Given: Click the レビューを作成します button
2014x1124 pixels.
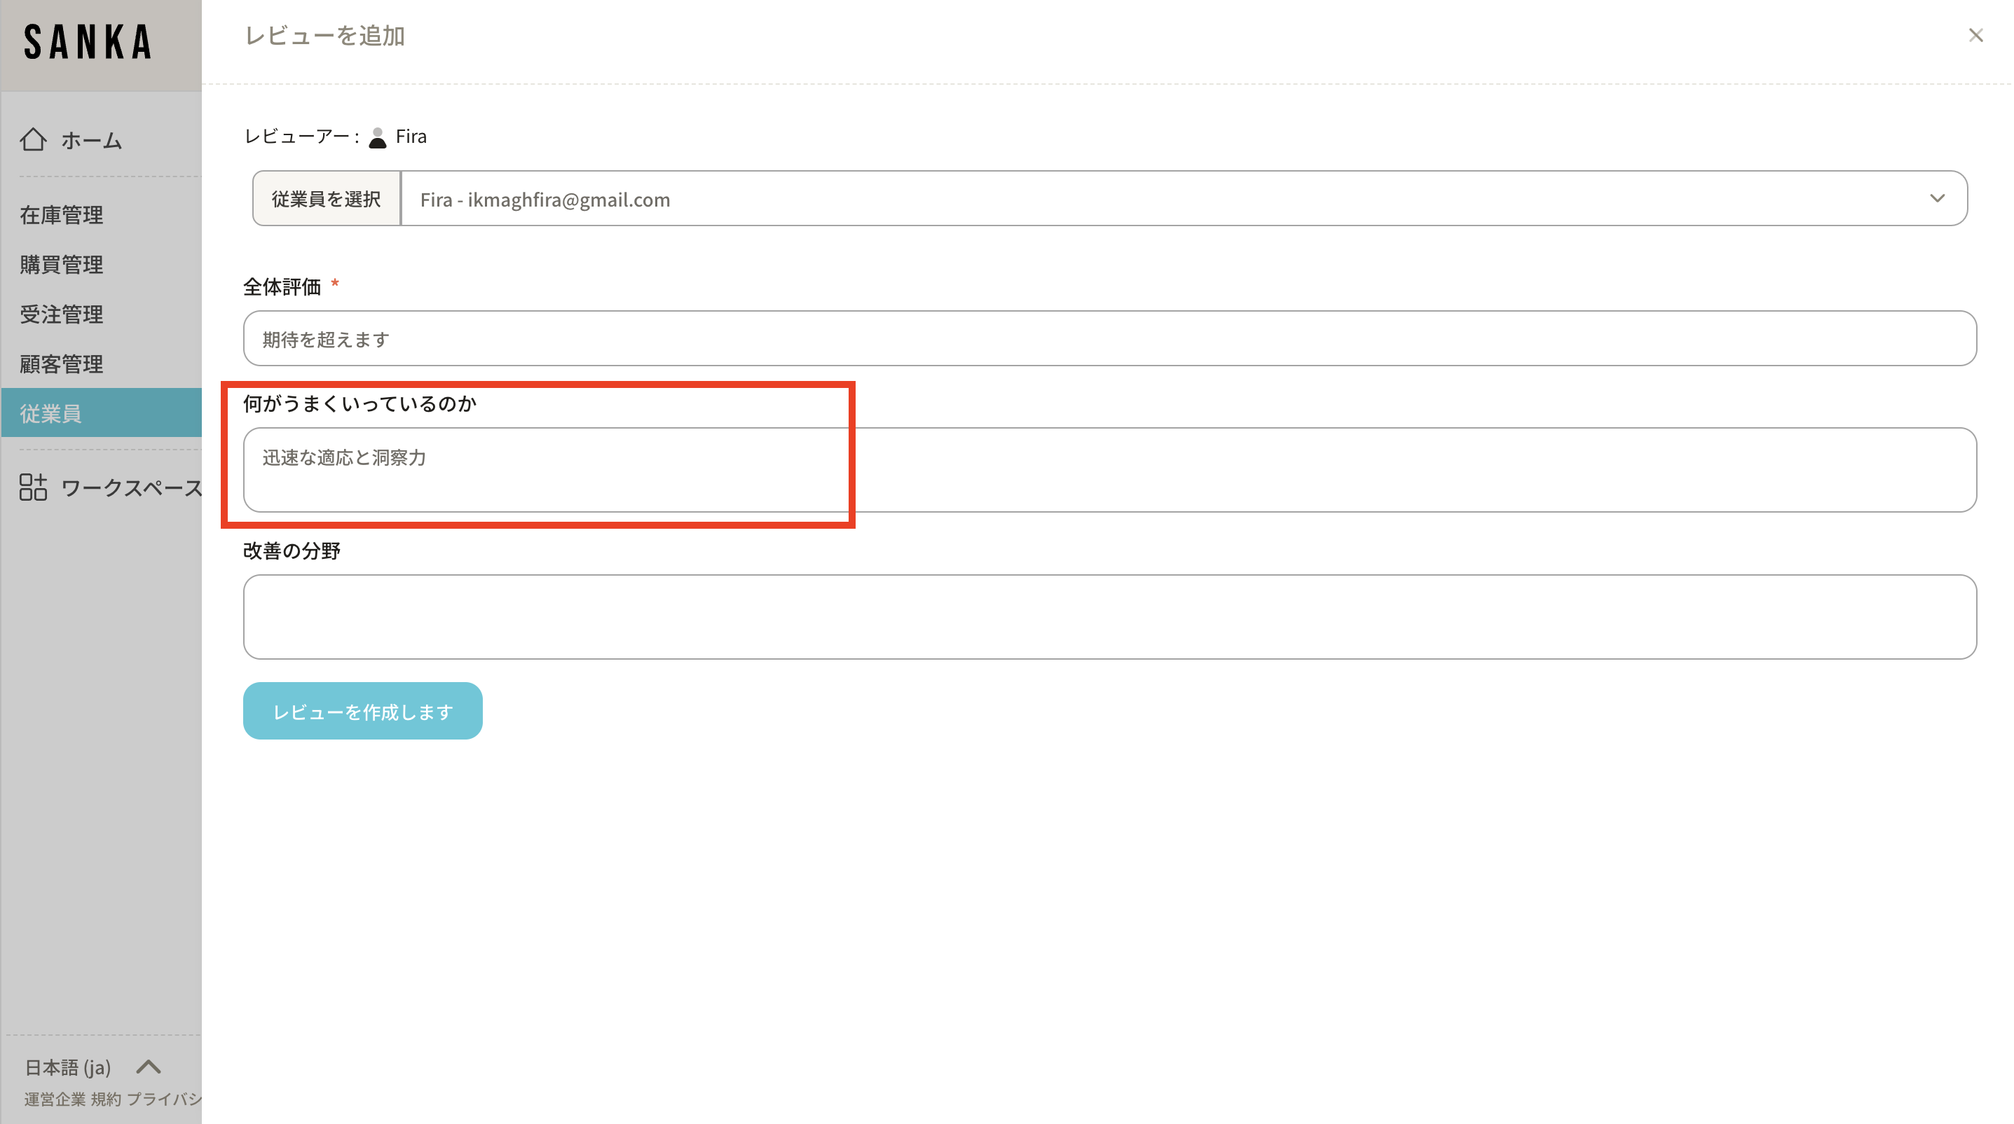Looking at the screenshot, I should [363, 711].
